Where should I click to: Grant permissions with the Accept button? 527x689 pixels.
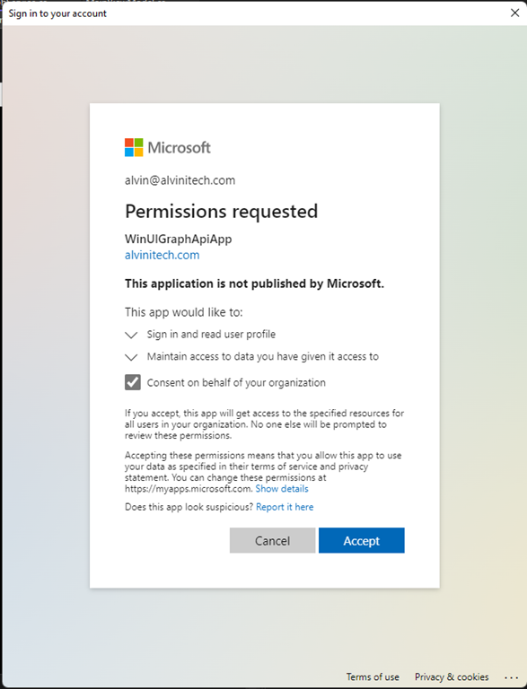pyautogui.click(x=362, y=540)
